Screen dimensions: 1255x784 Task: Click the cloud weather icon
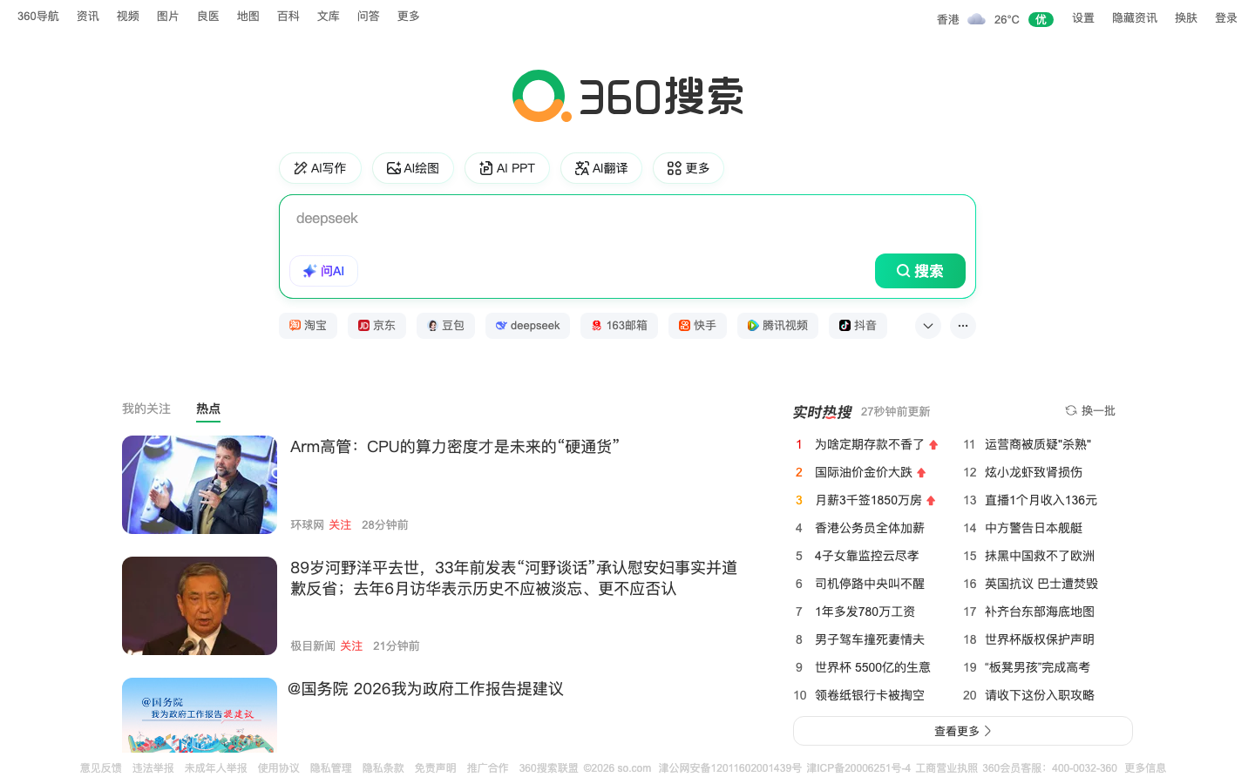point(976,19)
